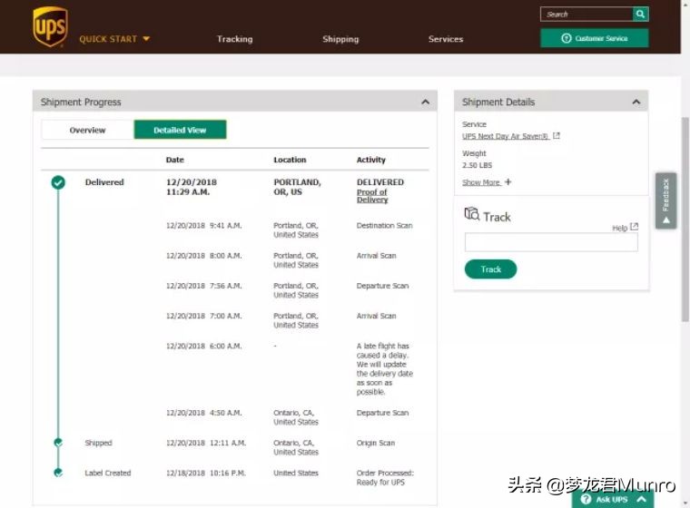
Task: Click the Show More link
Action: [481, 182]
